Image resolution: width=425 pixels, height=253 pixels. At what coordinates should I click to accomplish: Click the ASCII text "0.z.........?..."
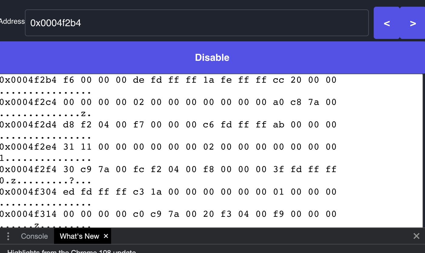coord(46,181)
